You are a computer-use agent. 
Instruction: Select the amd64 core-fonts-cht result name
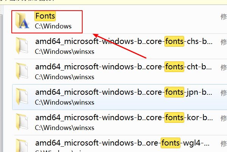[x=124, y=67]
